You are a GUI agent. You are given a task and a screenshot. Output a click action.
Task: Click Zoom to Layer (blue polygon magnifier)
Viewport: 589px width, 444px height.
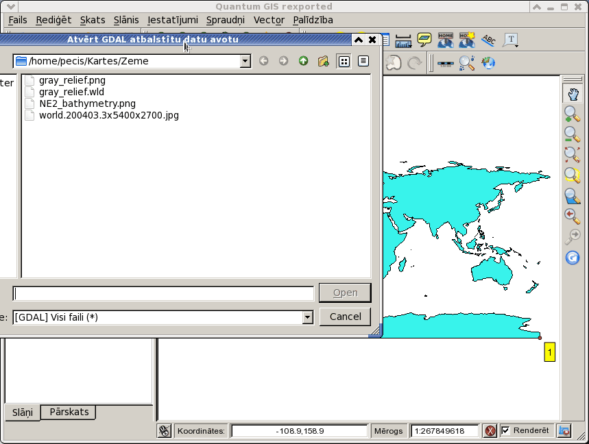point(572,196)
